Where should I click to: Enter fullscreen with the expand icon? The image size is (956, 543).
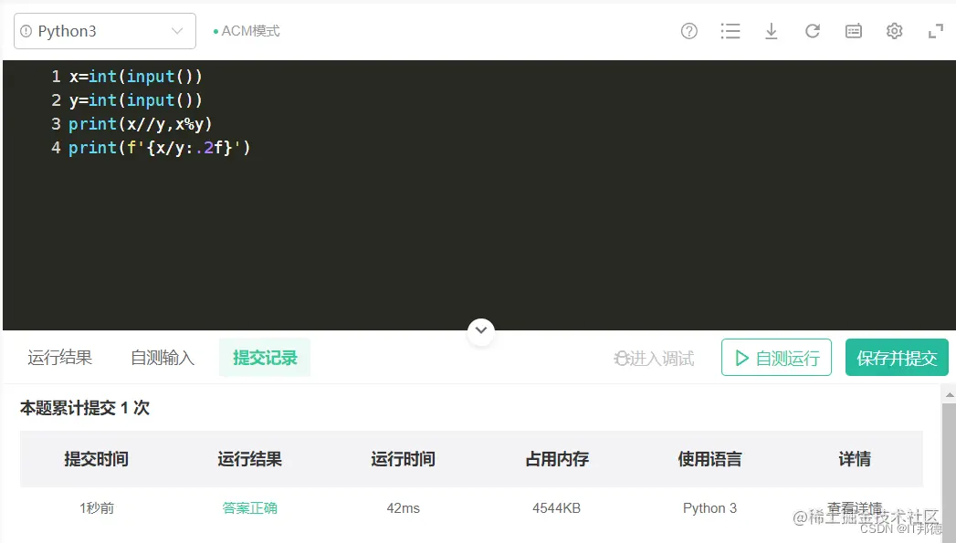pos(934,30)
